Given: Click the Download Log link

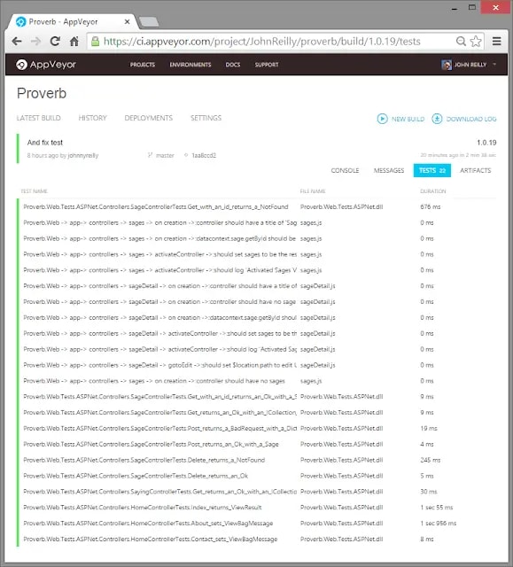Looking at the screenshot, I should click(471, 119).
